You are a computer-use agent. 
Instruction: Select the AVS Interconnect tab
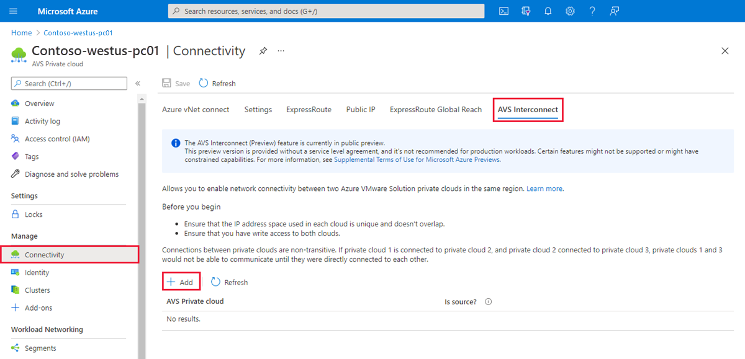pyautogui.click(x=528, y=110)
